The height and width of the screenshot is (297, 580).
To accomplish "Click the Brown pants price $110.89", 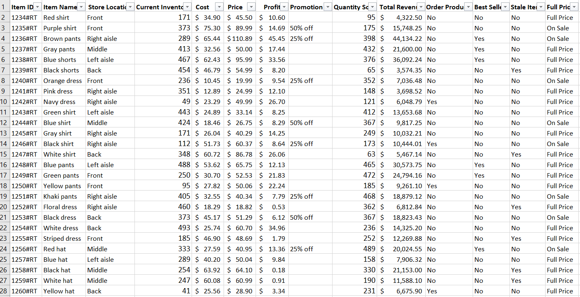I will (x=240, y=38).
